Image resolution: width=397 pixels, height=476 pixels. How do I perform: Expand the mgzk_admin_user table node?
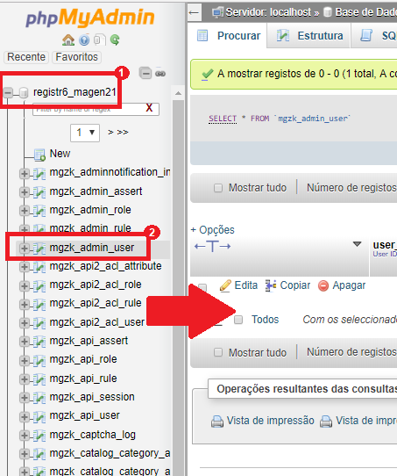25,248
